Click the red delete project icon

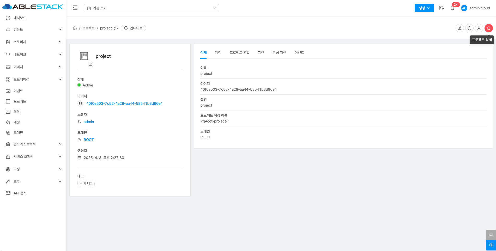click(488, 28)
